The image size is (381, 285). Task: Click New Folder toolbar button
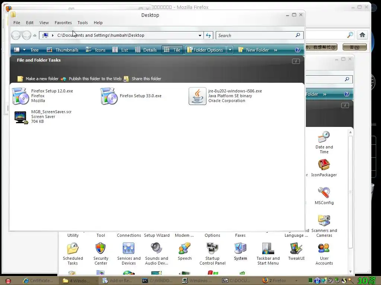253,50
